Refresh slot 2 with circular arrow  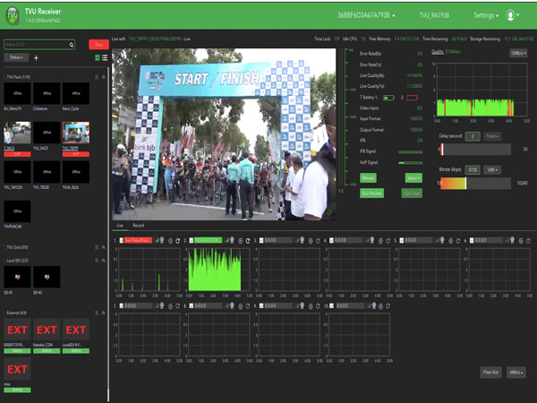coord(248,241)
